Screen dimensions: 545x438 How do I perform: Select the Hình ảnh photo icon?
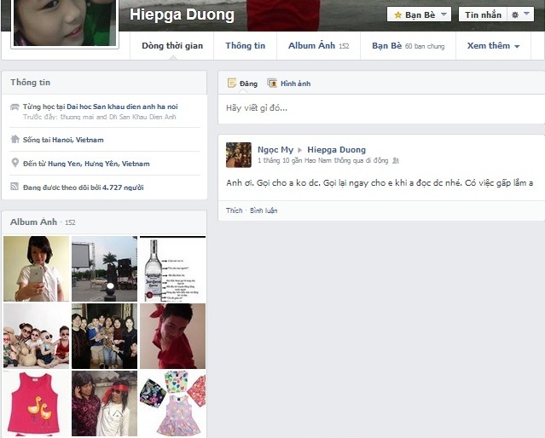[272, 84]
